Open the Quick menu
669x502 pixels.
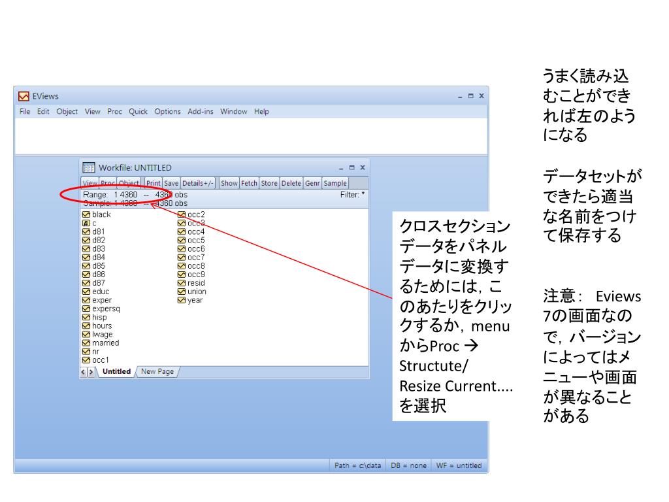[x=139, y=111]
